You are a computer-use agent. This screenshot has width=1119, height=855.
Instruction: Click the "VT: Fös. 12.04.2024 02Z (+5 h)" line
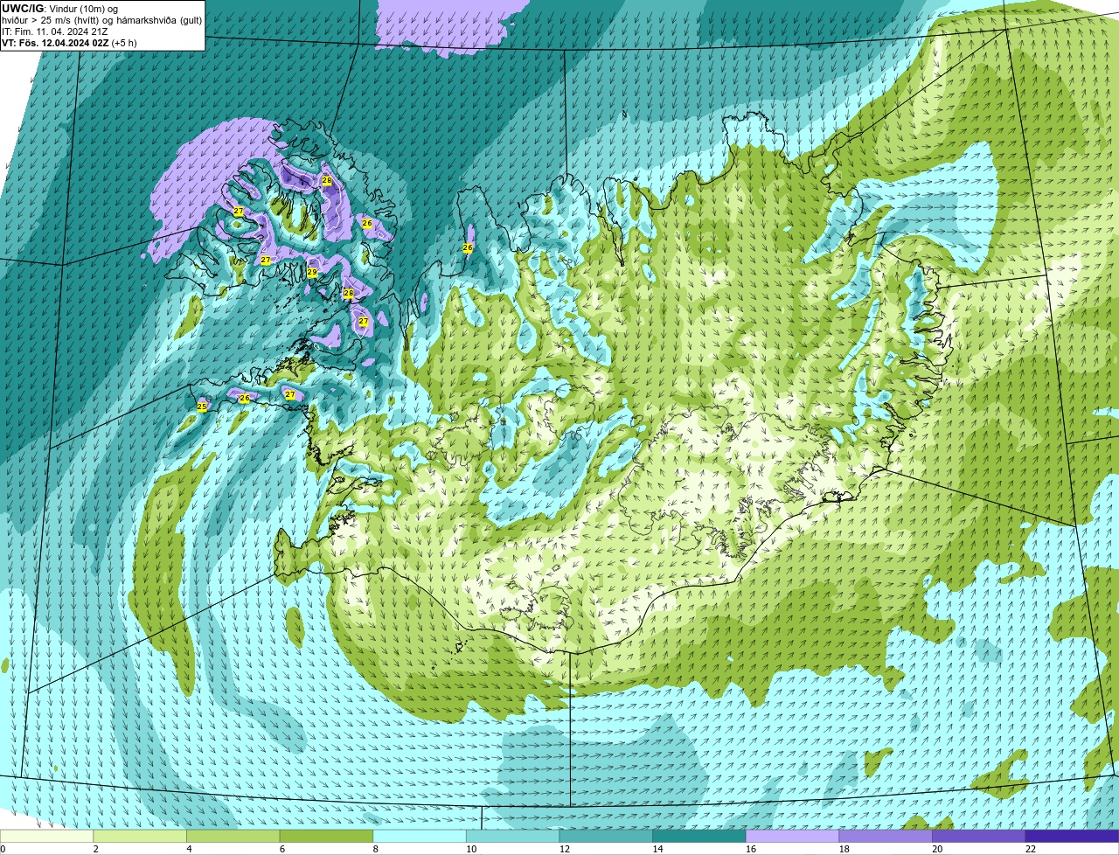[x=69, y=43]
